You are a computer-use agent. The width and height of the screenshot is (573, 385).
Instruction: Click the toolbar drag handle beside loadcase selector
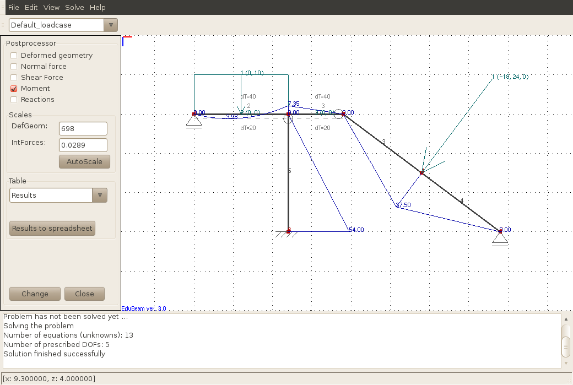pos(3,25)
